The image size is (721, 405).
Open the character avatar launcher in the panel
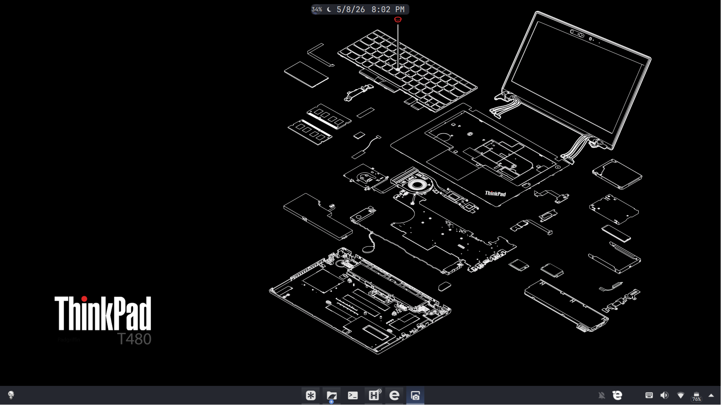11,395
